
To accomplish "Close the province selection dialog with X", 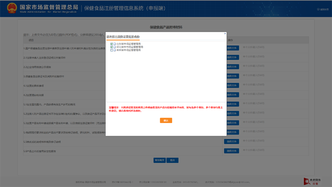I will tap(225, 34).
